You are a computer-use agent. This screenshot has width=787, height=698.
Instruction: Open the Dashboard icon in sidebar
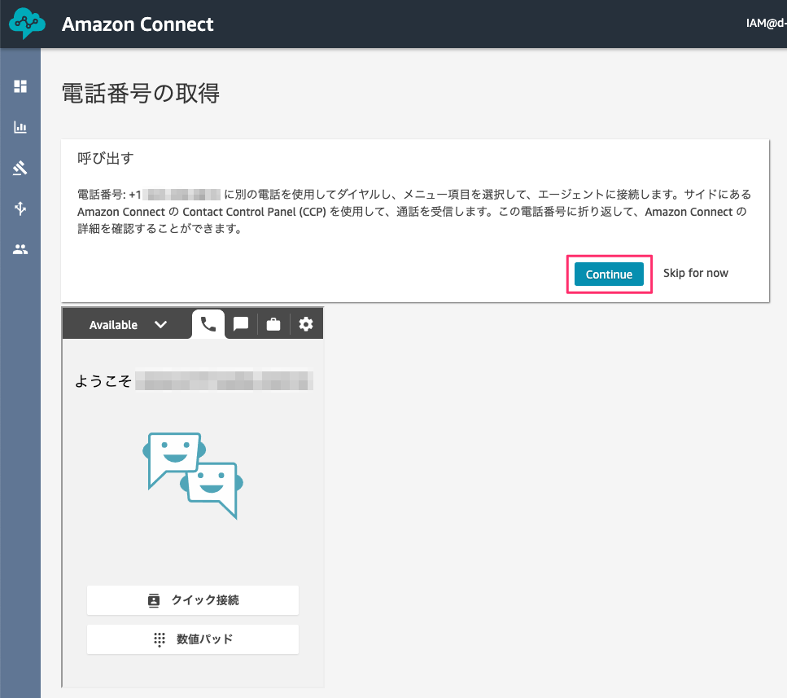click(x=20, y=86)
